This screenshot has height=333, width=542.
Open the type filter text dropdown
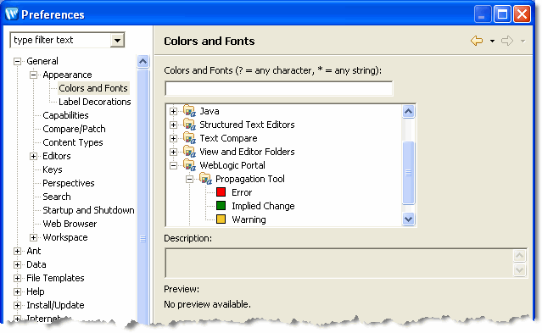click(117, 40)
